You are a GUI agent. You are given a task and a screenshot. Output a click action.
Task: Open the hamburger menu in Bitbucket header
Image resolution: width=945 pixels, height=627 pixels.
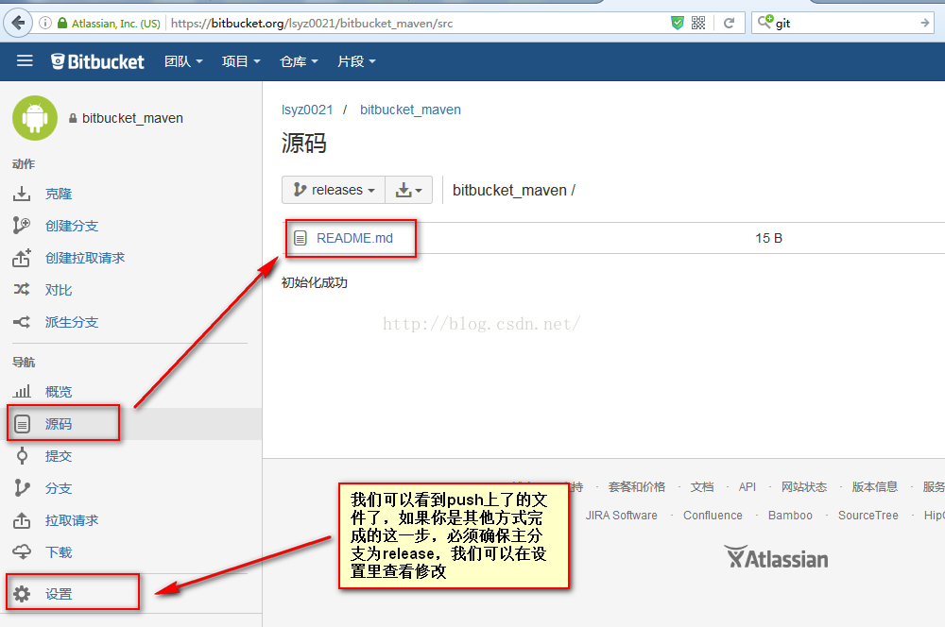(x=25, y=60)
